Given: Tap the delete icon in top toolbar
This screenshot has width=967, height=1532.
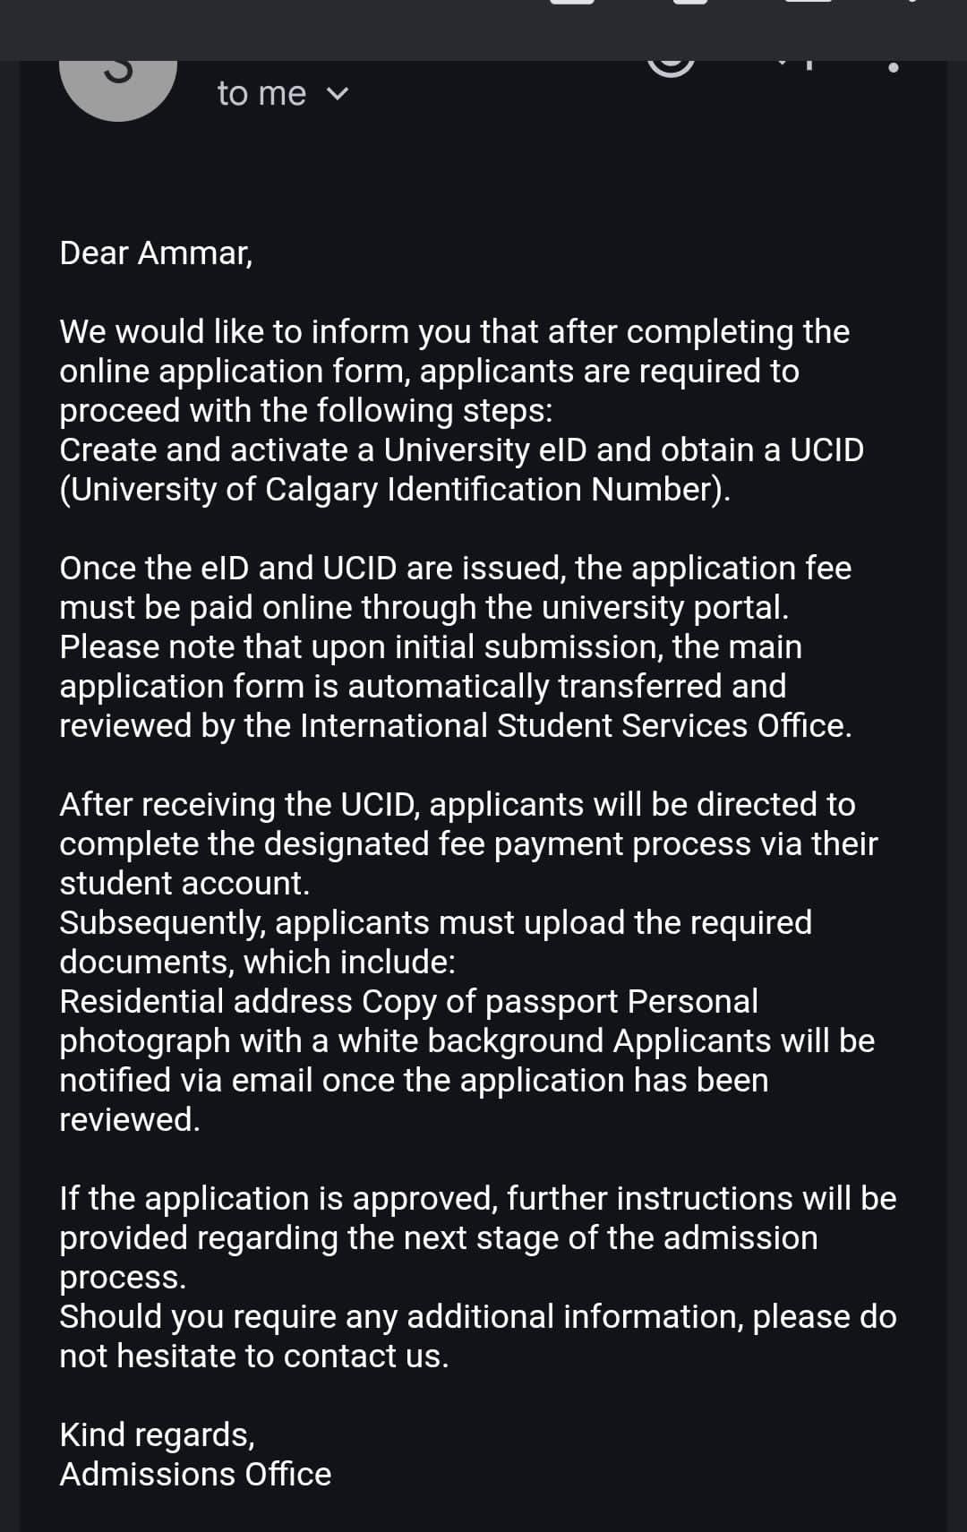Looking at the screenshot, I should point(690,2).
